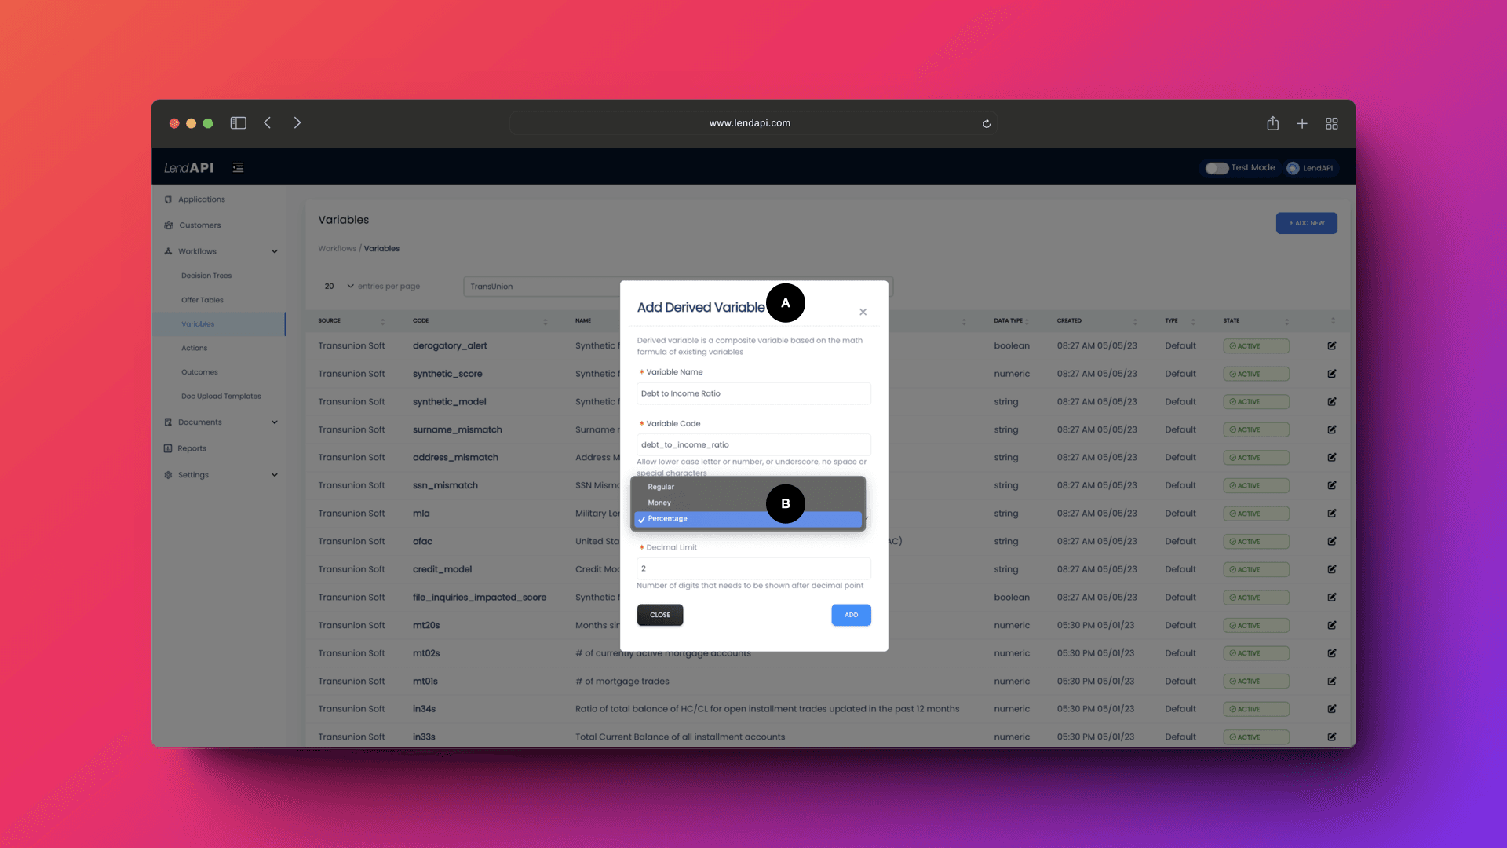Expand the entries per page dropdown
This screenshot has width=1507, height=848.
coord(337,286)
